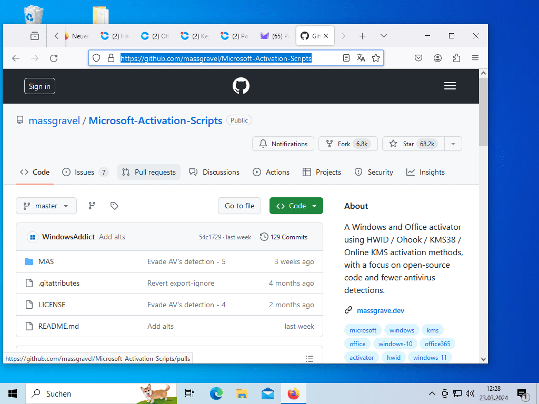
Task: View the 129 commits history
Action: (284, 237)
